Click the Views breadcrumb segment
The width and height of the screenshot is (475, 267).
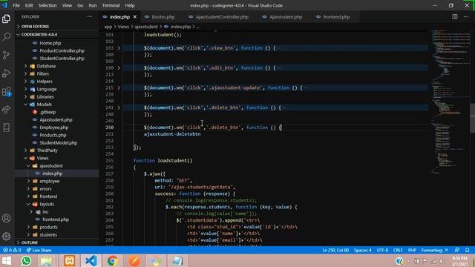(x=123, y=27)
